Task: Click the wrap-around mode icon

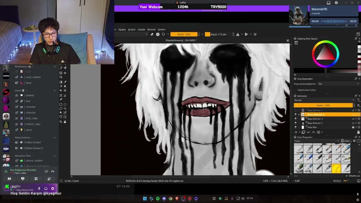Action: coord(255,34)
